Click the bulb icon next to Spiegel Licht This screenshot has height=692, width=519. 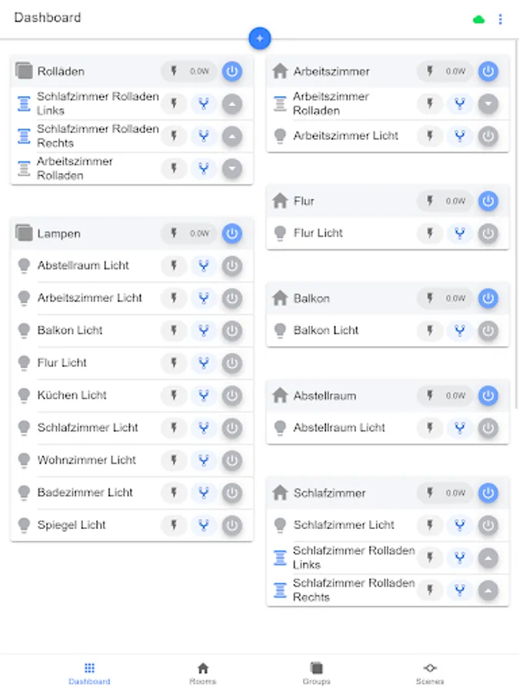click(x=23, y=525)
